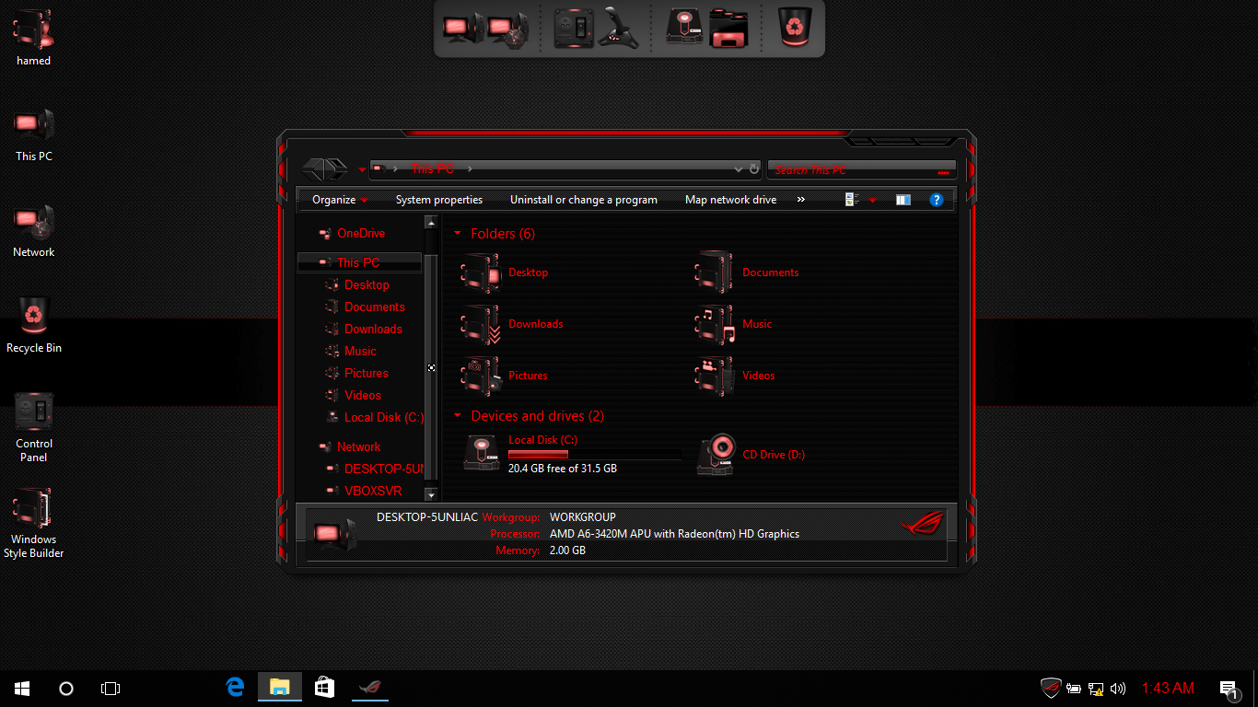
Task: Open the CD Drive (D:) icon
Action: point(716,454)
